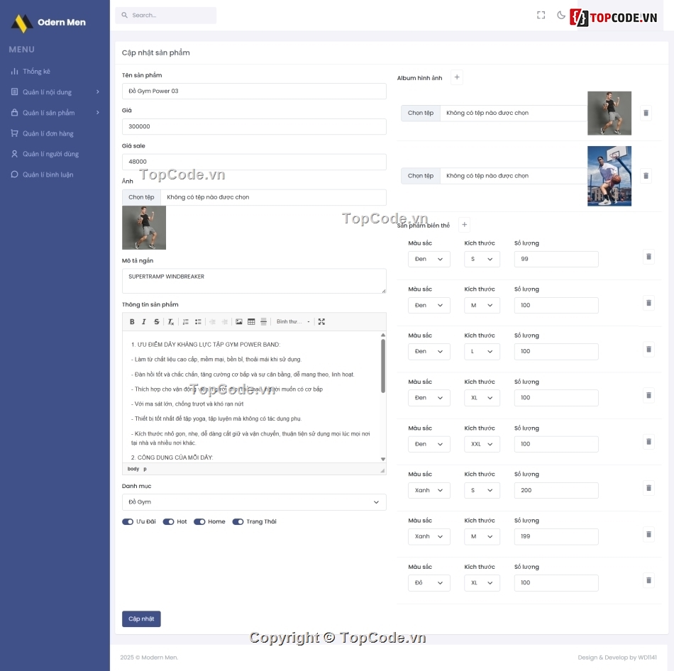Click the basketball album thumbnail
Viewport: 674px width, 671px height.
pyautogui.click(x=609, y=176)
